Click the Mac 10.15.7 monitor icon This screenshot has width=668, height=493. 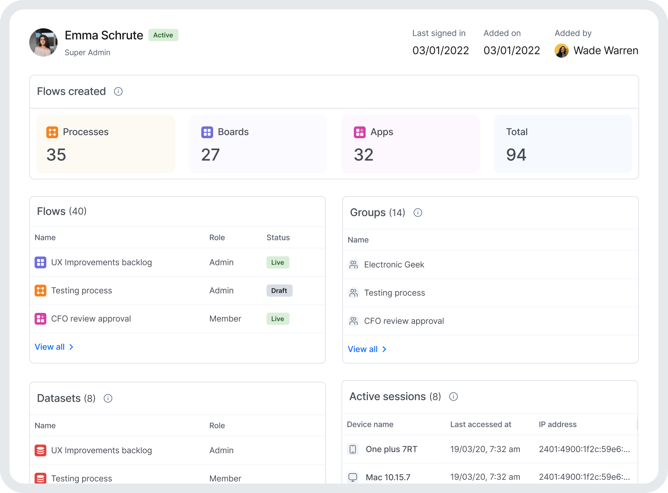(x=353, y=477)
